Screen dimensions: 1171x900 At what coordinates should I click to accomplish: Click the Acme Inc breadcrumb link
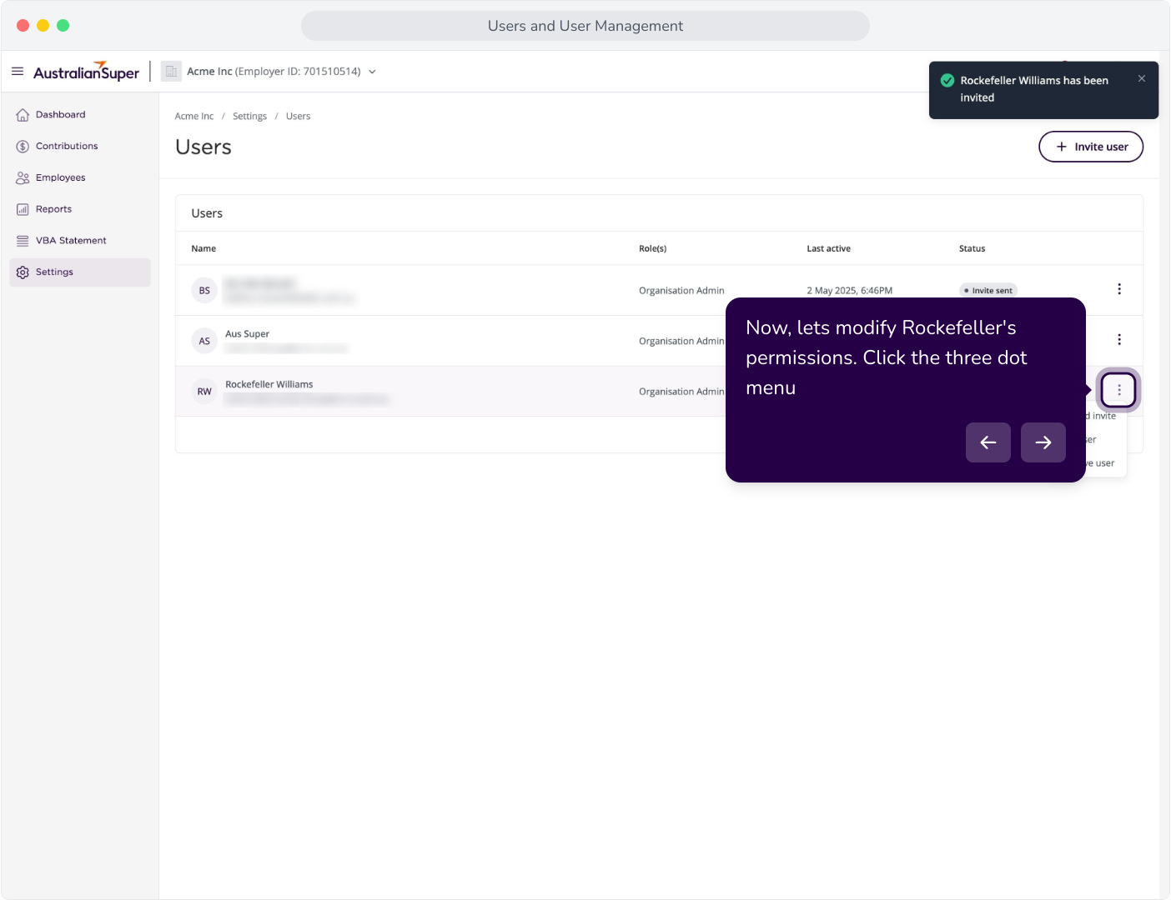click(x=194, y=117)
